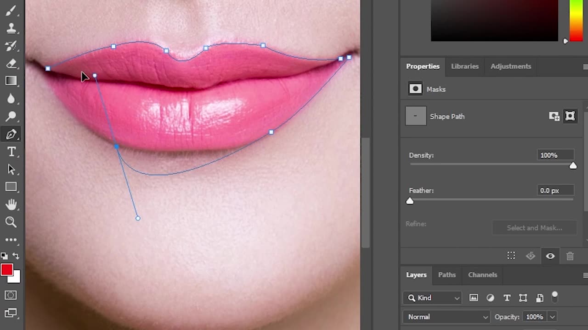Reset to default black and white colors
This screenshot has height=330, width=588.
pyautogui.click(x=4, y=256)
